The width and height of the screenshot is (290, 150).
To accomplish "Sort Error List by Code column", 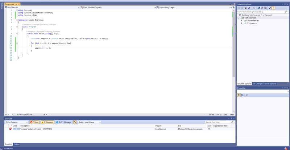I will [15, 126].
